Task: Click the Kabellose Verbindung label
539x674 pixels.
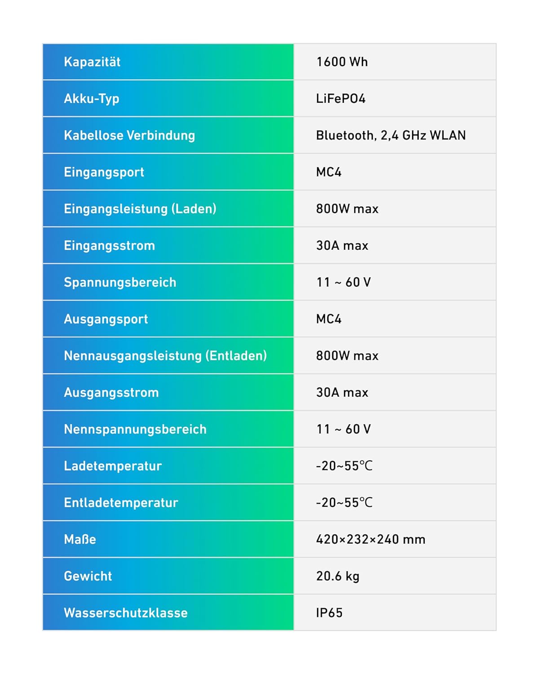Action: point(129,135)
